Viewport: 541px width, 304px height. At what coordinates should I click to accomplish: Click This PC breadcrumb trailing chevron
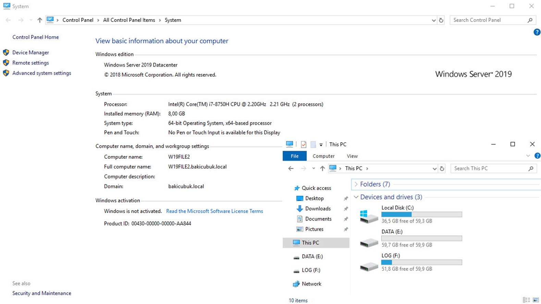click(x=367, y=168)
